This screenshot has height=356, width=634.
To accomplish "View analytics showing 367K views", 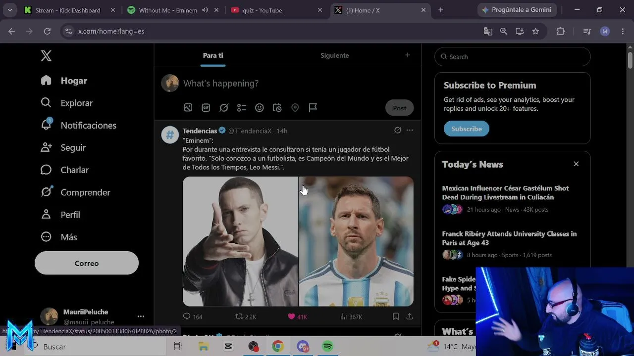I will click(351, 316).
